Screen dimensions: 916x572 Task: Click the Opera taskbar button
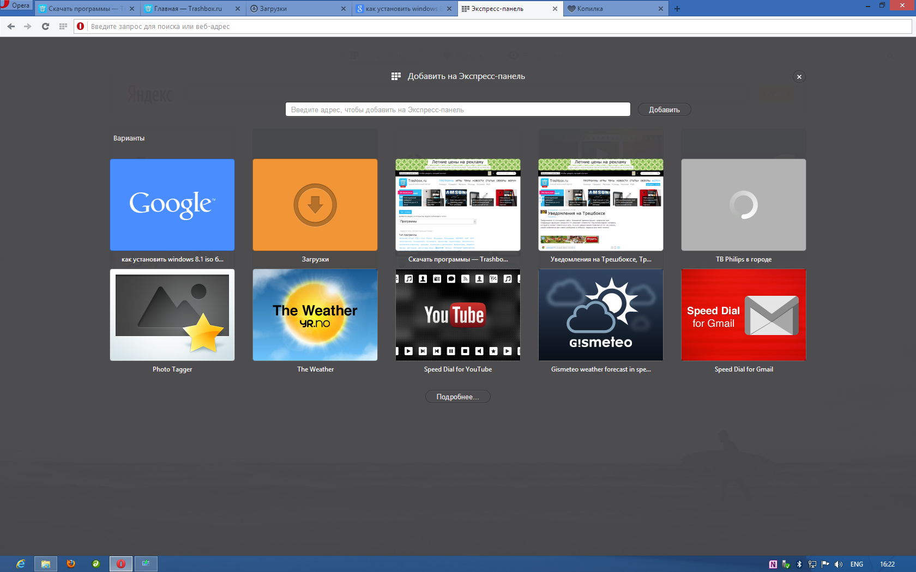[120, 564]
